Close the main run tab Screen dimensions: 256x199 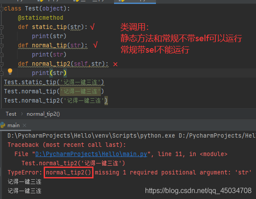[x=24, y=125]
